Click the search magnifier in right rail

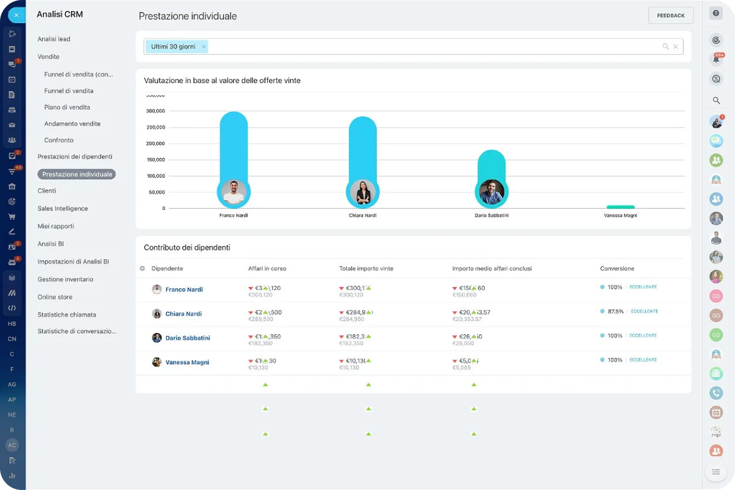tap(716, 100)
